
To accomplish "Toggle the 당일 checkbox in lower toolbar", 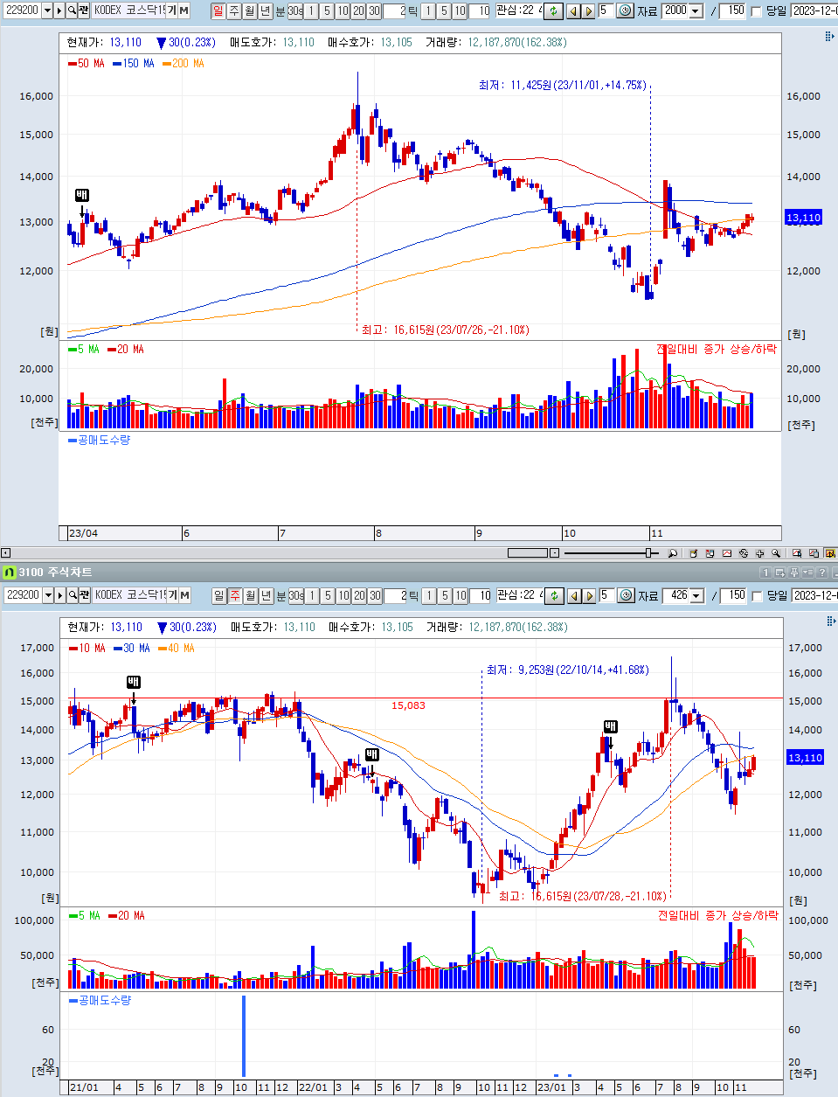I will click(758, 596).
